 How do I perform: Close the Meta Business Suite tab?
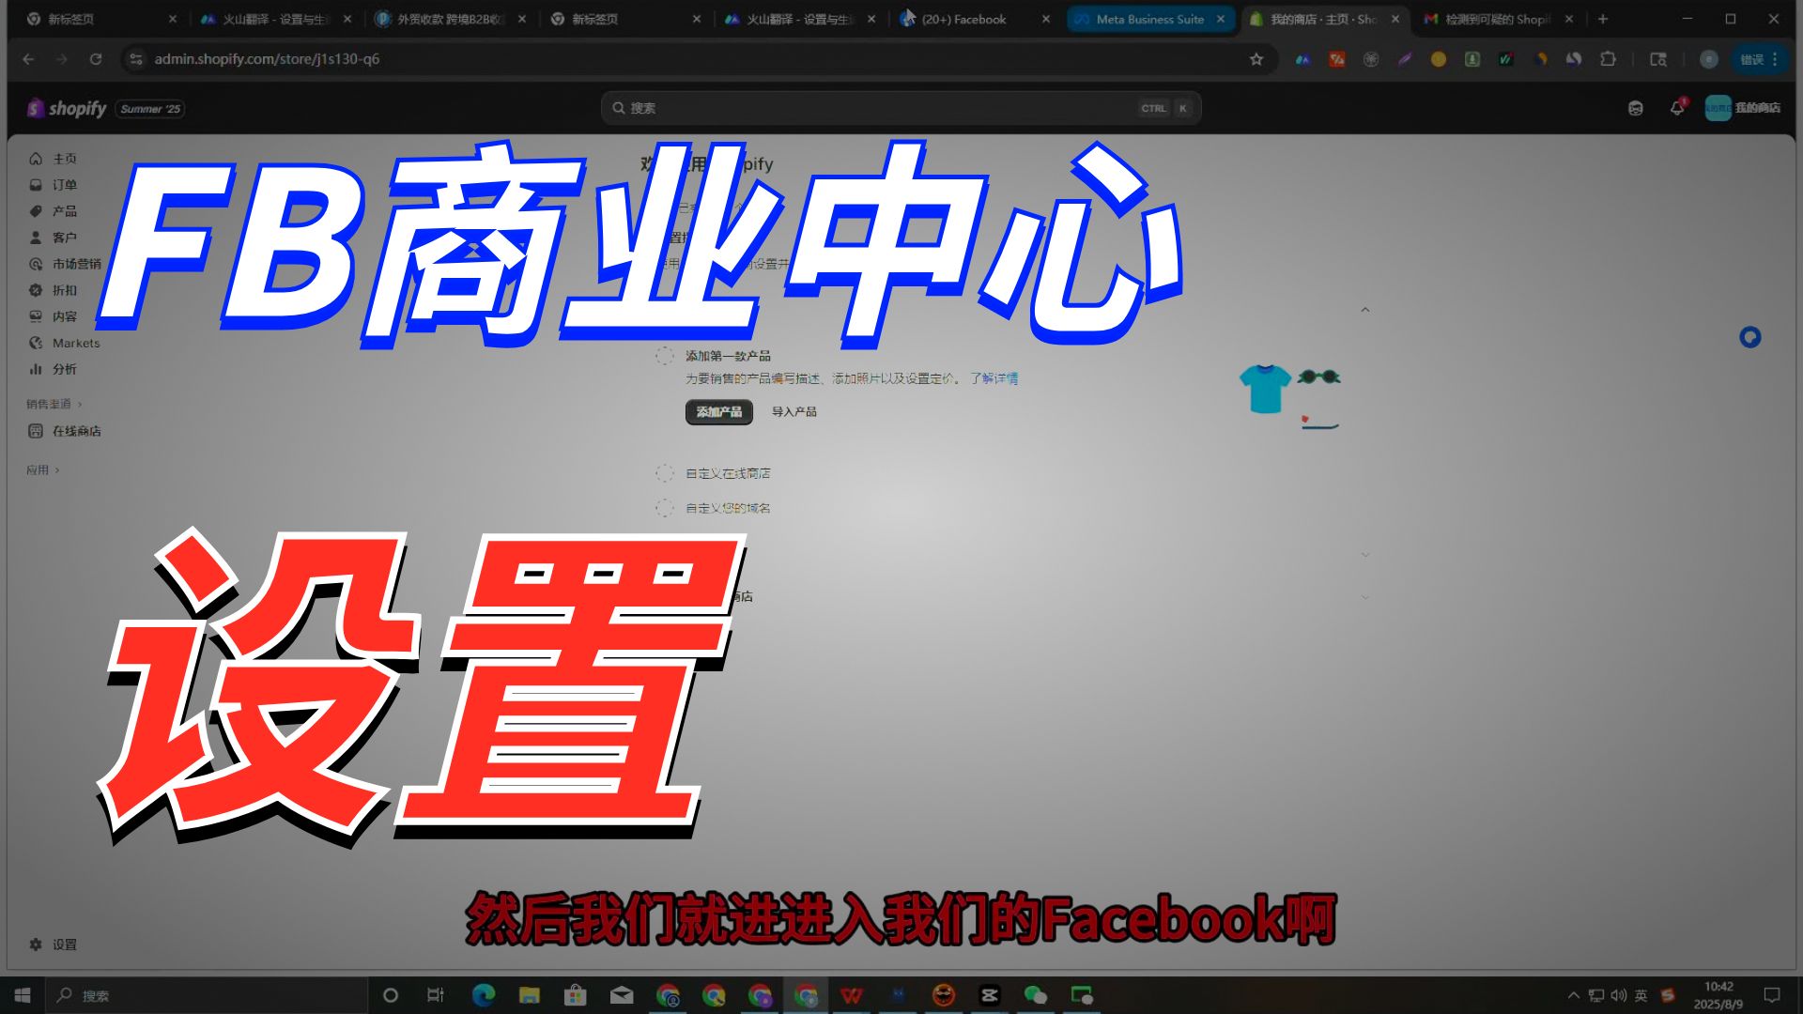tap(1221, 19)
